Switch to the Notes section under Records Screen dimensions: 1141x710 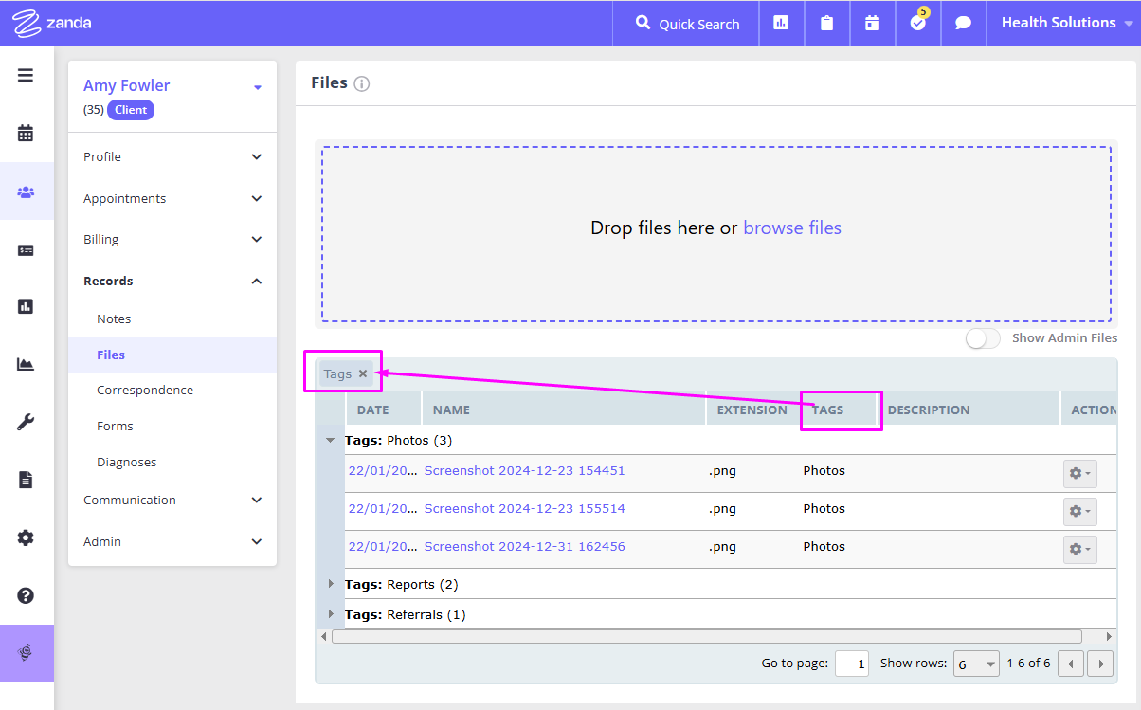click(114, 319)
